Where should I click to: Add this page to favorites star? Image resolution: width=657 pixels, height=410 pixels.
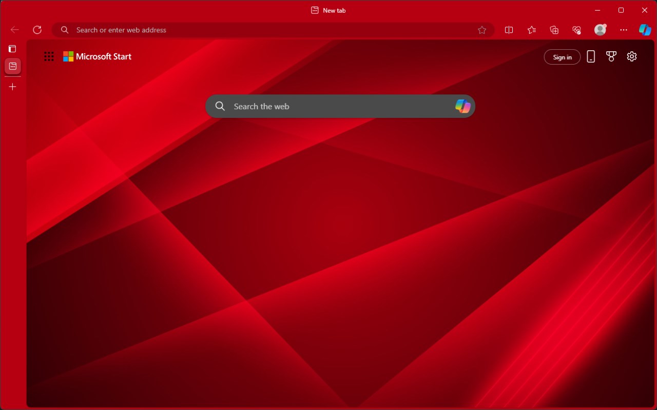click(481, 30)
